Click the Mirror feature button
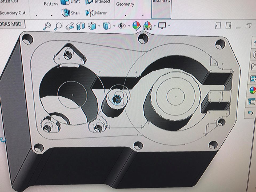Viewport: 256px width, 192px height. tap(96, 13)
